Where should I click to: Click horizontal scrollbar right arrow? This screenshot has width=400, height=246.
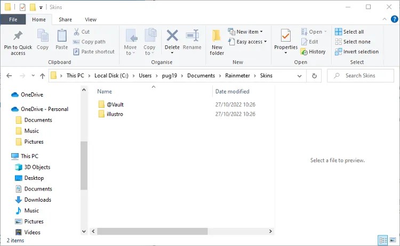click(270, 231)
